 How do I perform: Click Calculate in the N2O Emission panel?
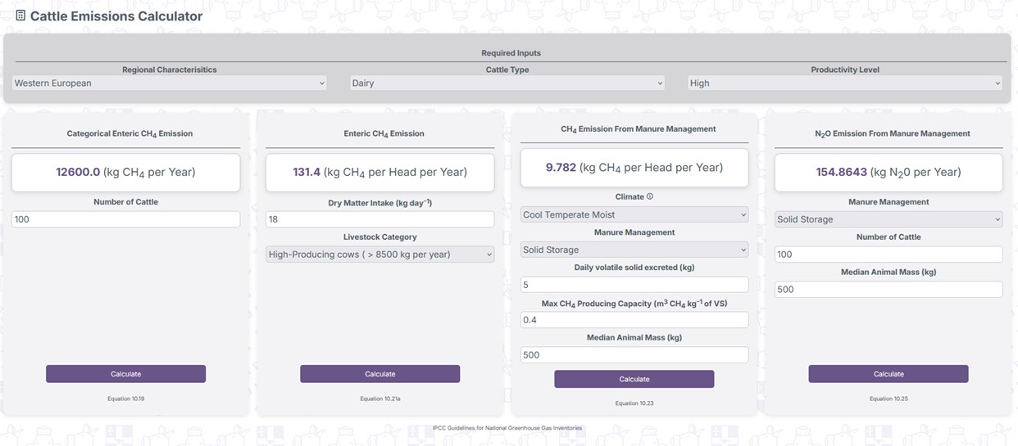888,374
